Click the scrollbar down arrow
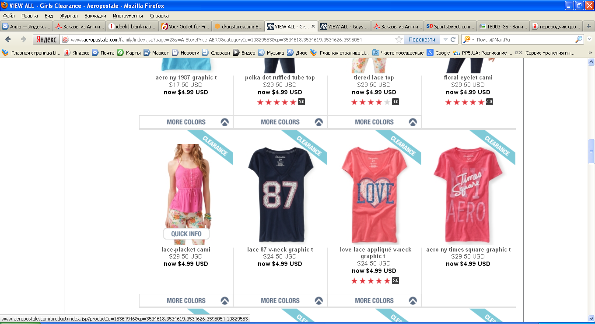 pos(591,318)
